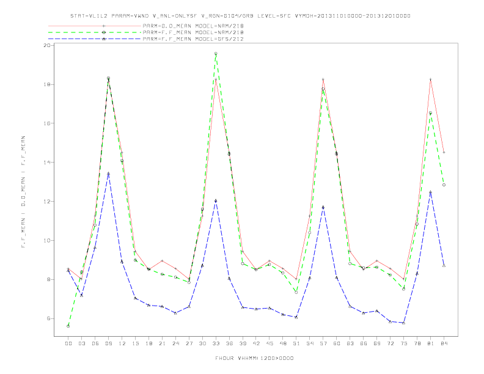Click x-axis forecast hour label 42

click(x=256, y=343)
